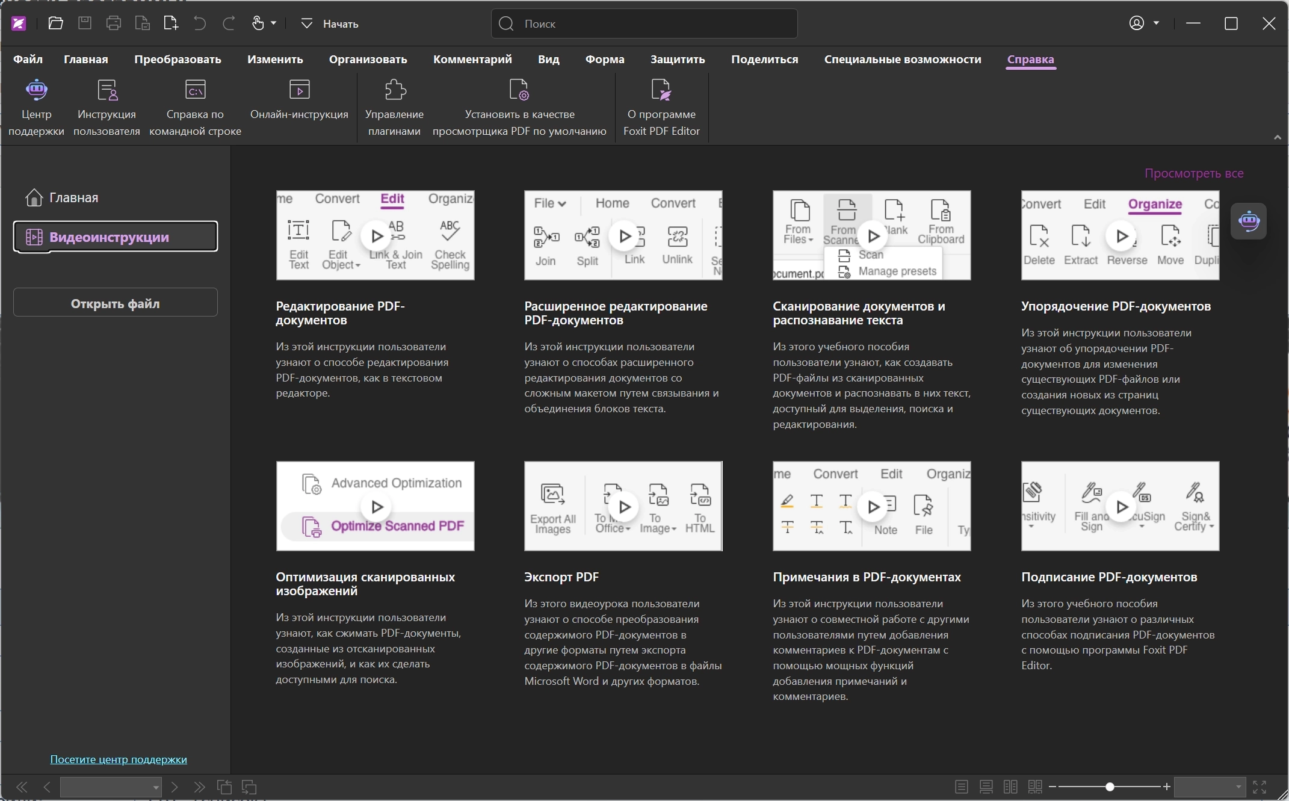
Task: Click the open folder icon in quick toolbar
Action: click(56, 23)
